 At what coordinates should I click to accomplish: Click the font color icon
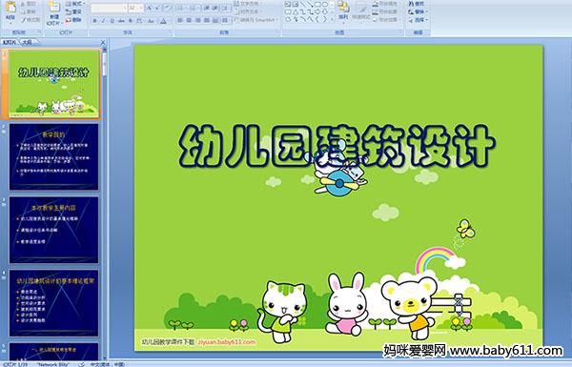[163, 21]
